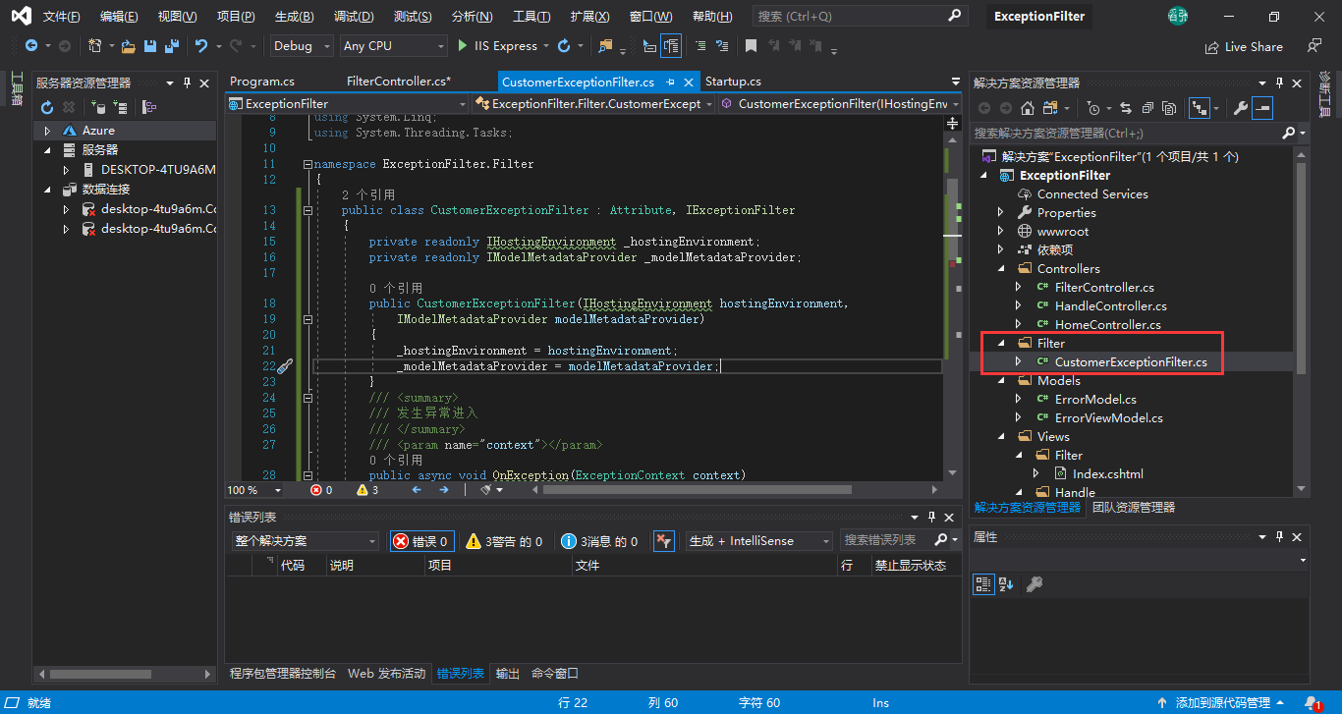This screenshot has height=714, width=1342.
Task: Switch to the Output tab at bottom
Action: pyautogui.click(x=507, y=674)
